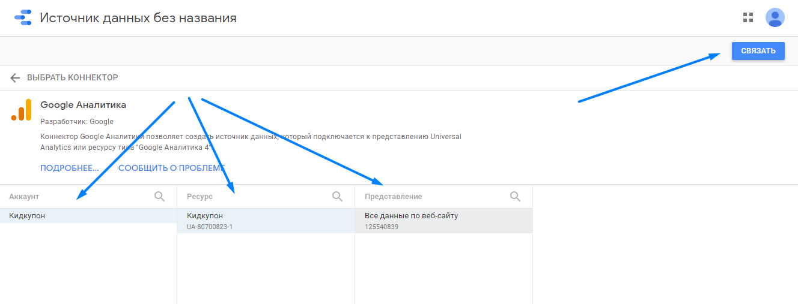Click the Google Аналитика connector name

click(x=83, y=105)
